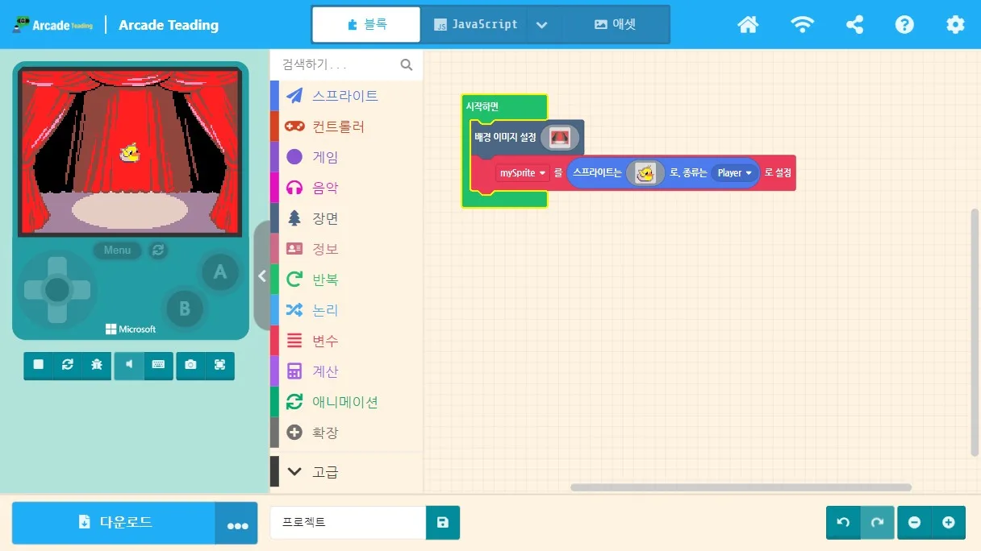Viewport: 981px width, 551px height.
Task: Open the mySprite variable dropdown
Action: [x=523, y=173]
